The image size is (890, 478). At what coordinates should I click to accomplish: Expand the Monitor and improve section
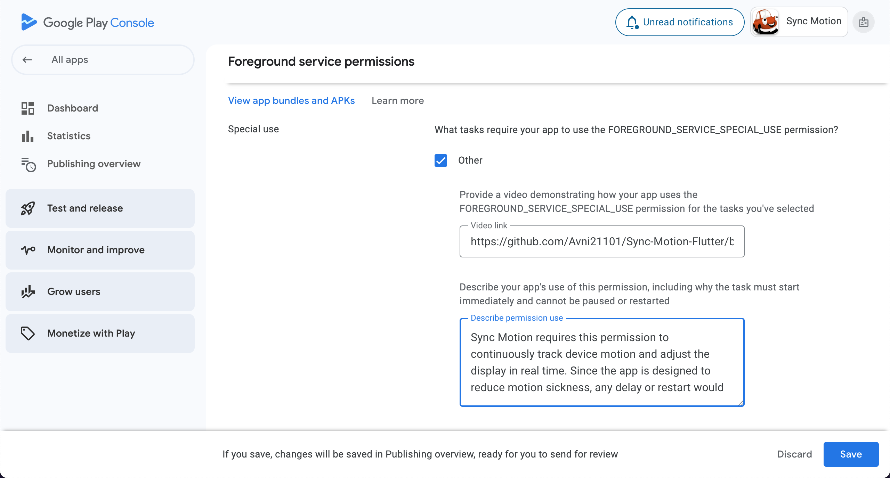tap(100, 250)
